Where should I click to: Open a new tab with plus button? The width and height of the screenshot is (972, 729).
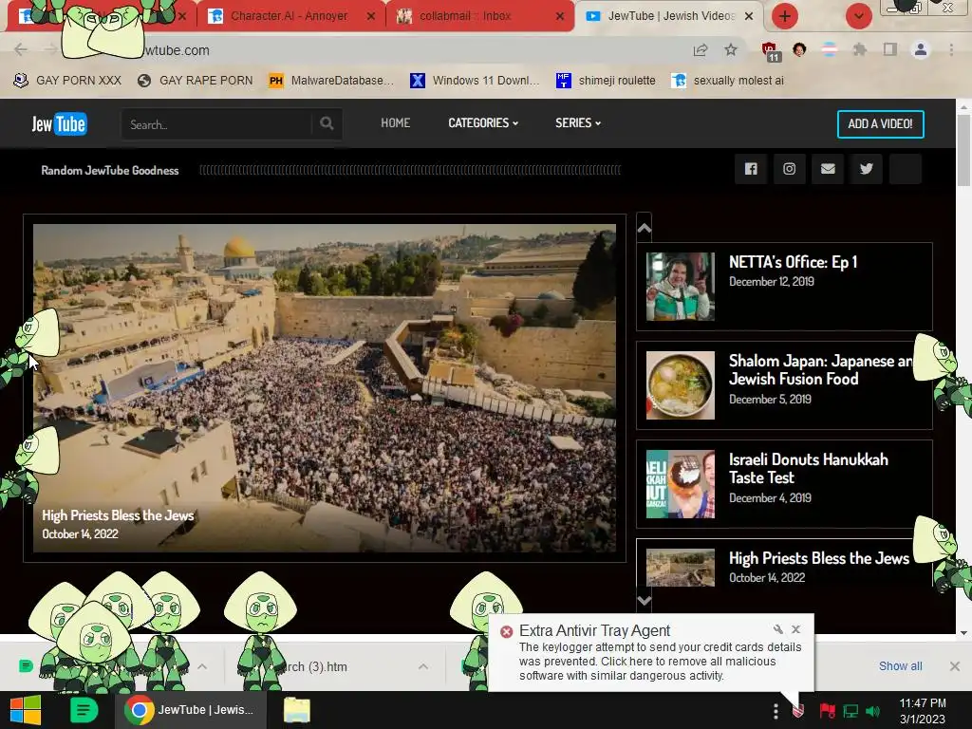point(784,16)
